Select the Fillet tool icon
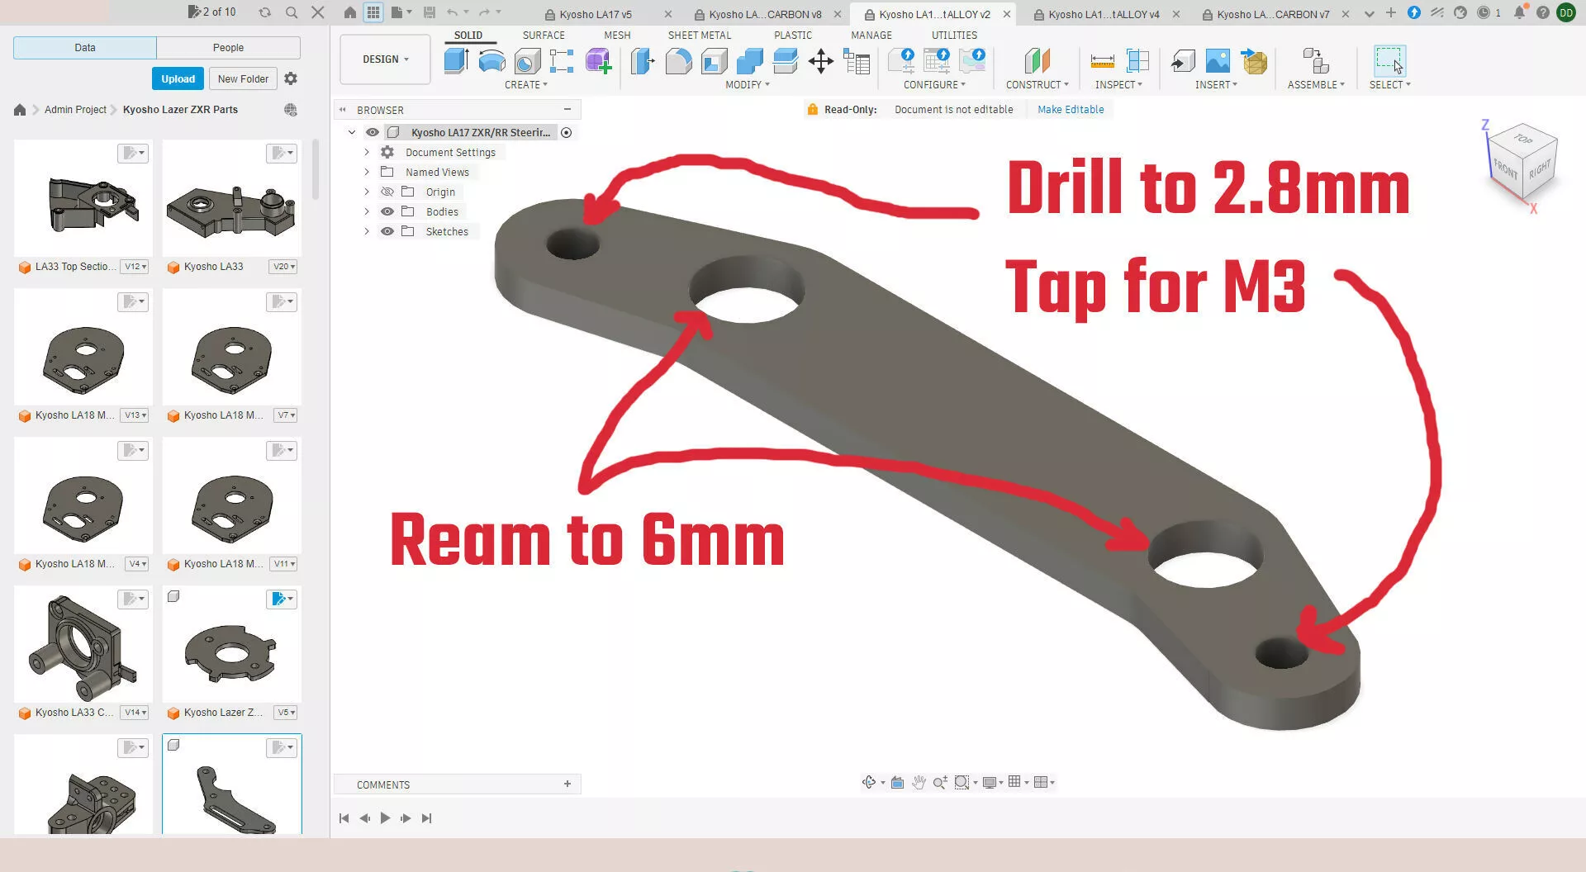Image resolution: width=1586 pixels, height=872 pixels. tap(678, 61)
